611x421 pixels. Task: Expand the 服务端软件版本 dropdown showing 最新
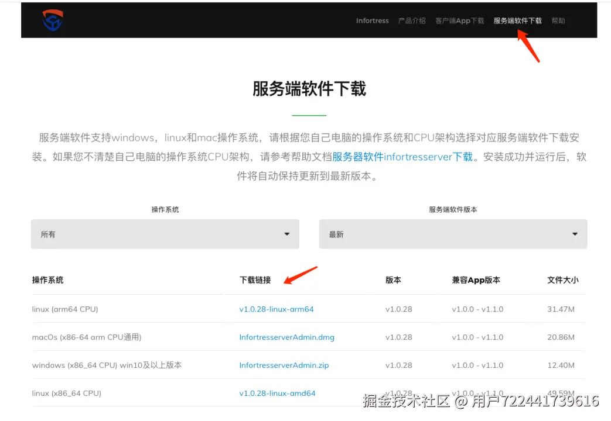click(x=453, y=234)
